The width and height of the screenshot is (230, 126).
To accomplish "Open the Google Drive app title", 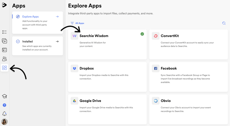I will pos(90,101).
